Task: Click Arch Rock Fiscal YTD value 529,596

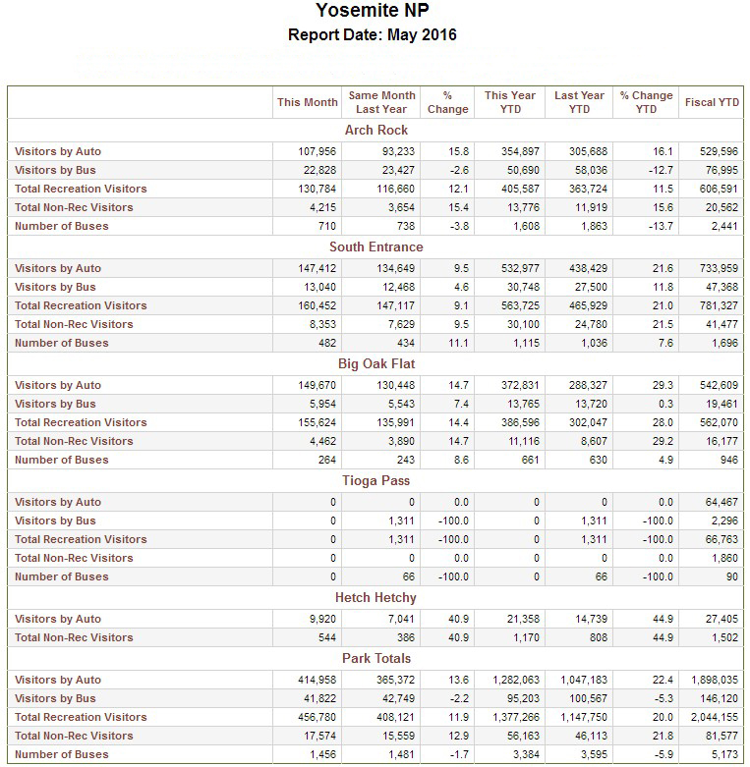Action: tap(719, 151)
